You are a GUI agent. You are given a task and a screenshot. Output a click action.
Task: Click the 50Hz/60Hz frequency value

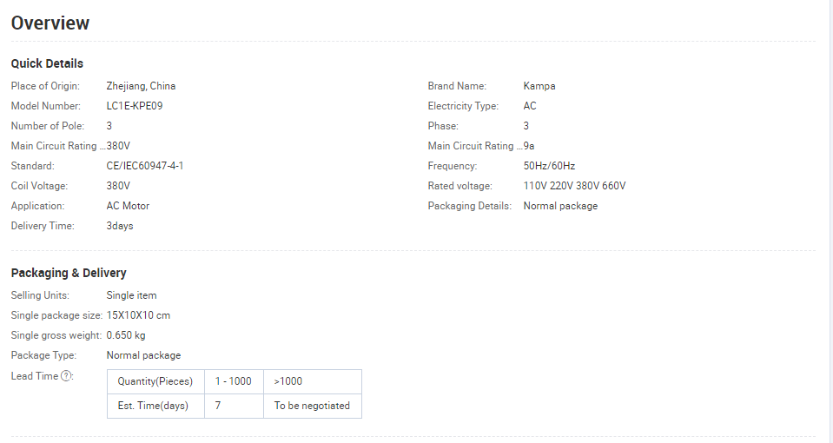click(549, 166)
